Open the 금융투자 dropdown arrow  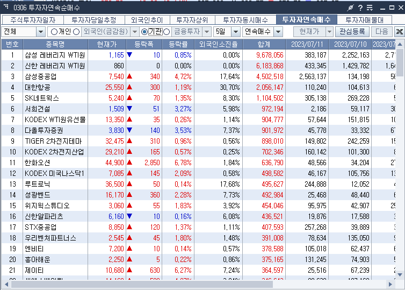[x=207, y=32]
